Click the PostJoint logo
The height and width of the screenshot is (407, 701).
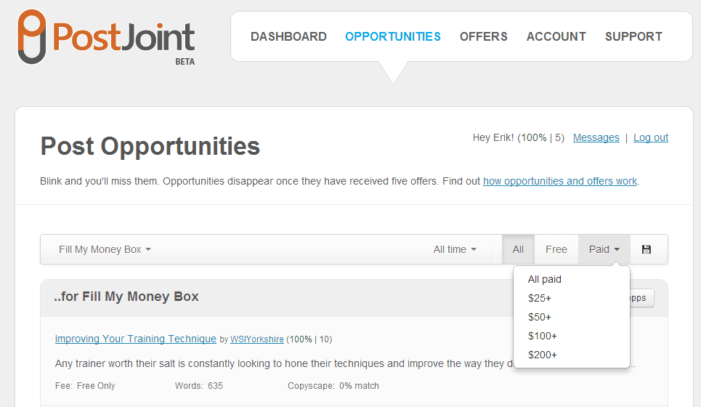pos(106,37)
